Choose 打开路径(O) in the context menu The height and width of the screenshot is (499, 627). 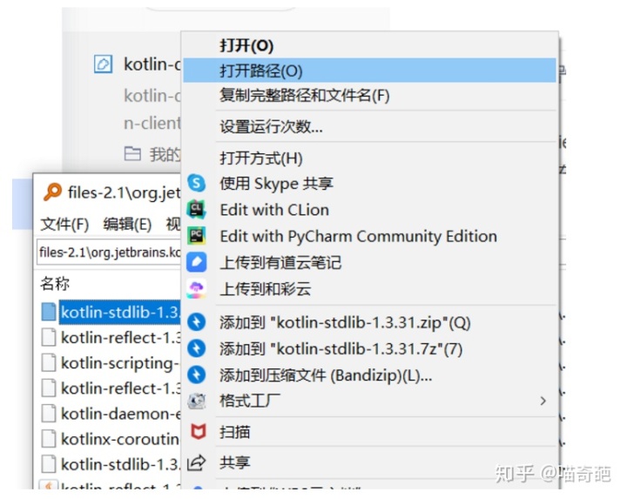(369, 71)
